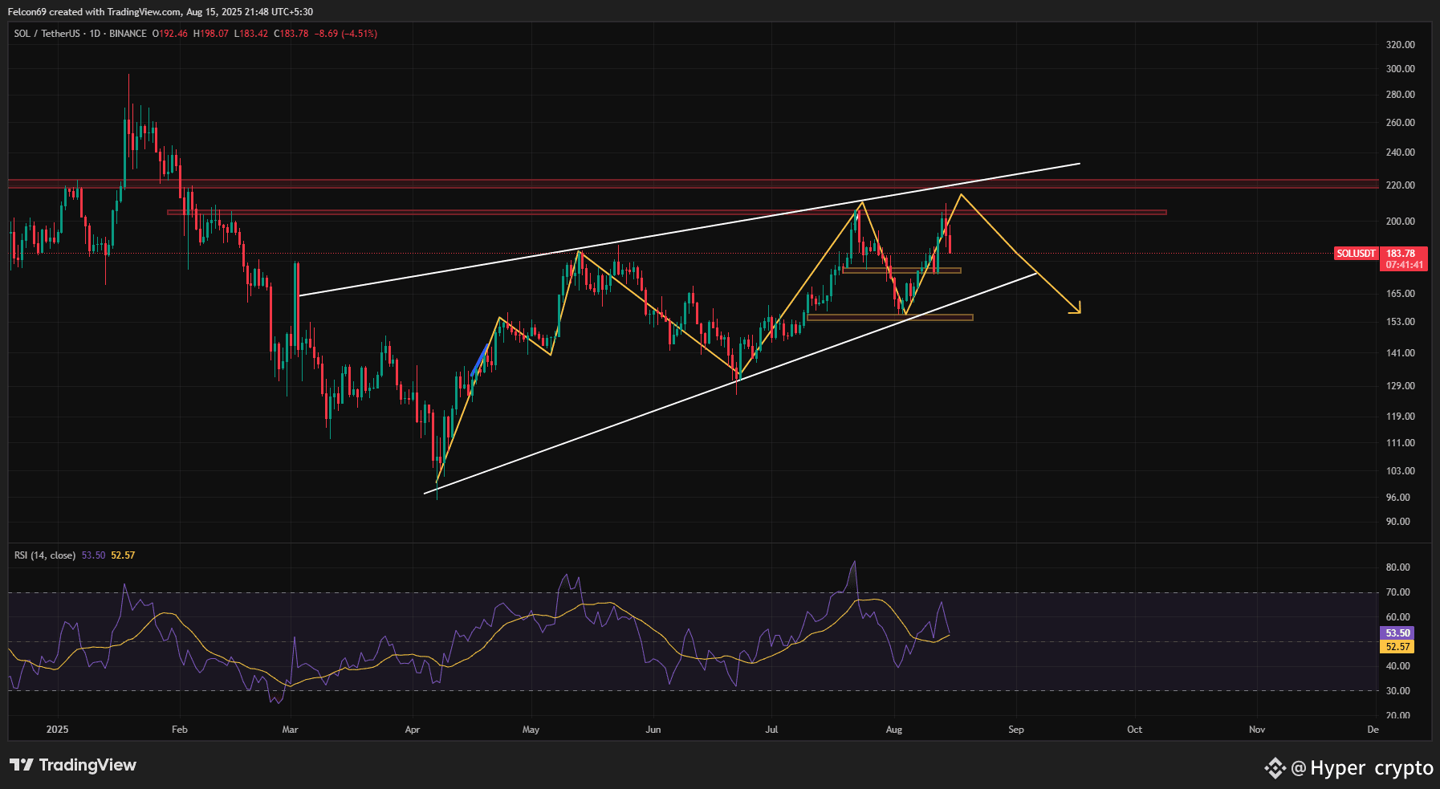The image size is (1440, 789).
Task: Click the 70.00 RSI axis label
Action: [x=1398, y=592]
